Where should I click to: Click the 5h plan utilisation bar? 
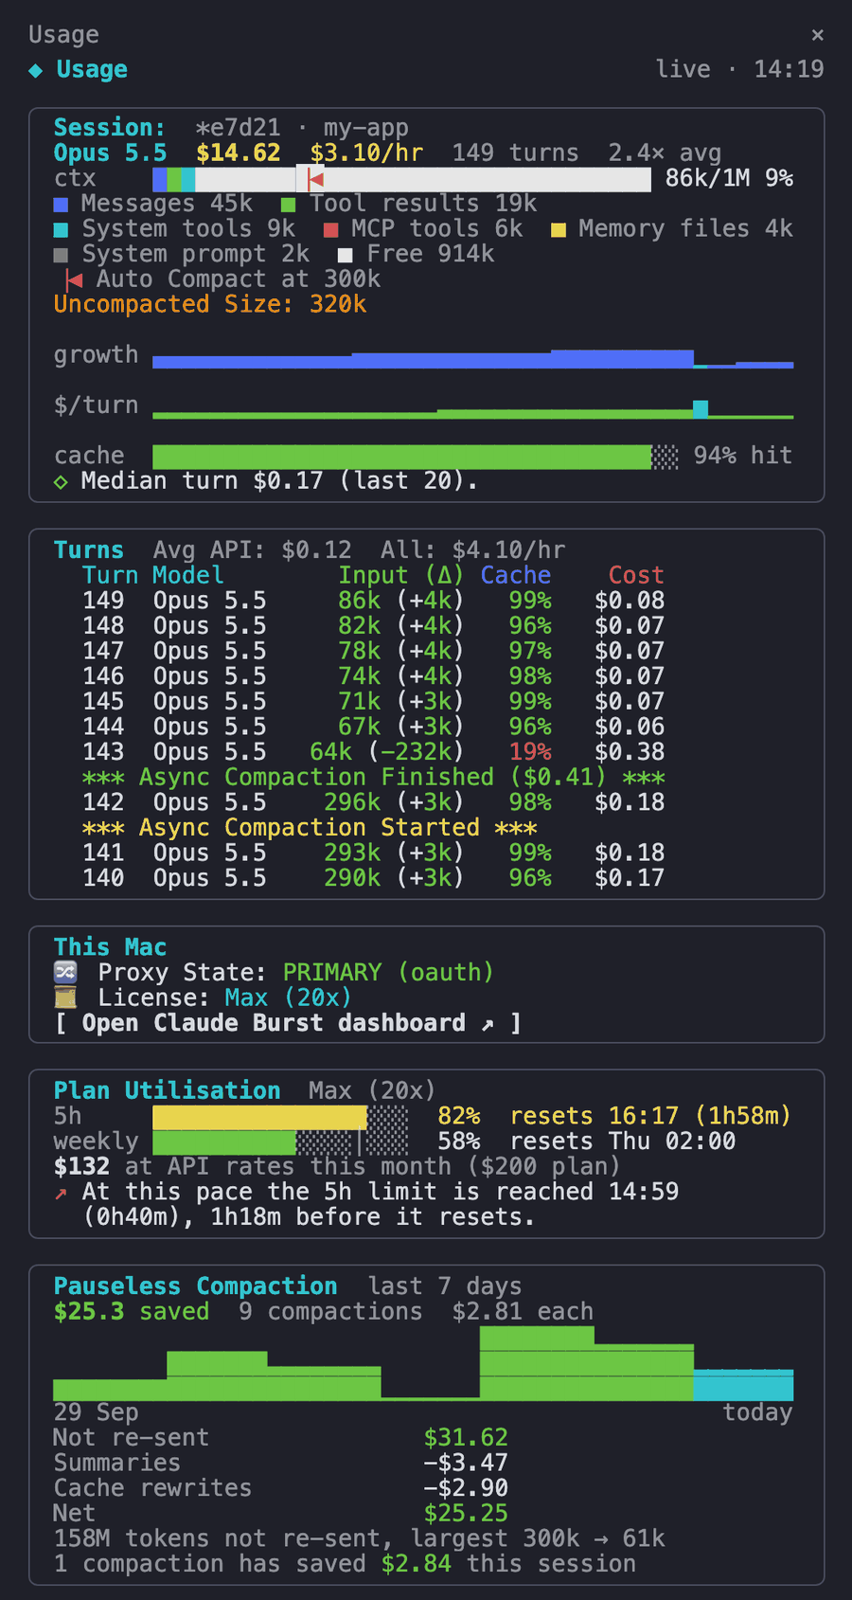click(x=280, y=1117)
